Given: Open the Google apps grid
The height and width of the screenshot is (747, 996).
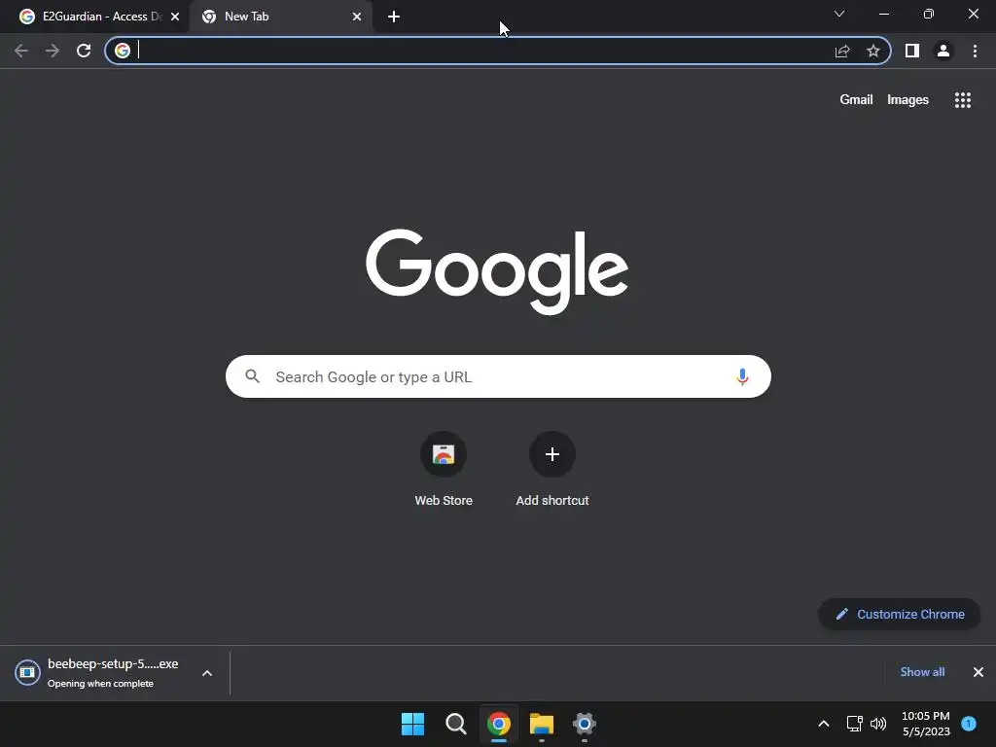Looking at the screenshot, I should click(963, 100).
